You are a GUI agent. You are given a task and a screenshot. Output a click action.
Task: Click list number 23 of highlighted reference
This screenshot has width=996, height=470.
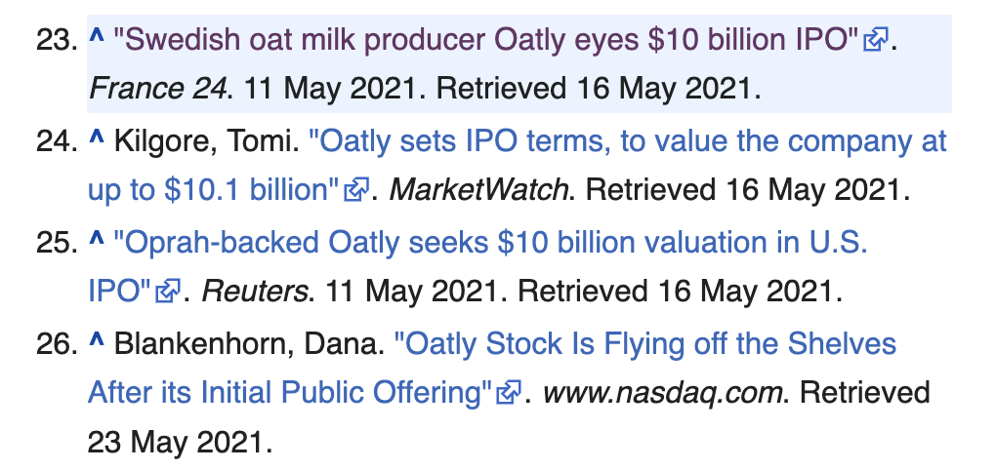(x=57, y=41)
